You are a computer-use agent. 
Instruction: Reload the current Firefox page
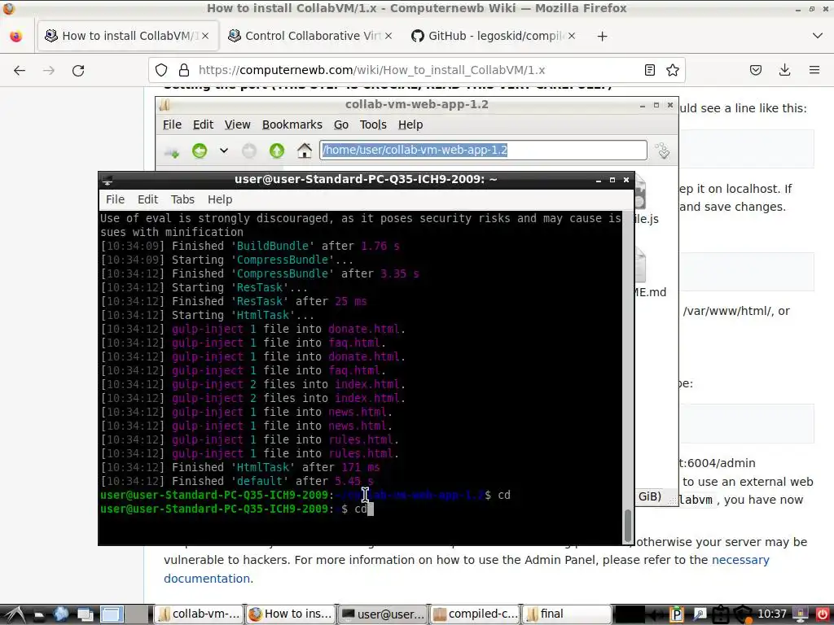pos(78,70)
